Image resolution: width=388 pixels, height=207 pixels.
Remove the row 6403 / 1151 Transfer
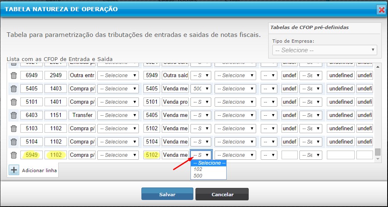pos(14,115)
